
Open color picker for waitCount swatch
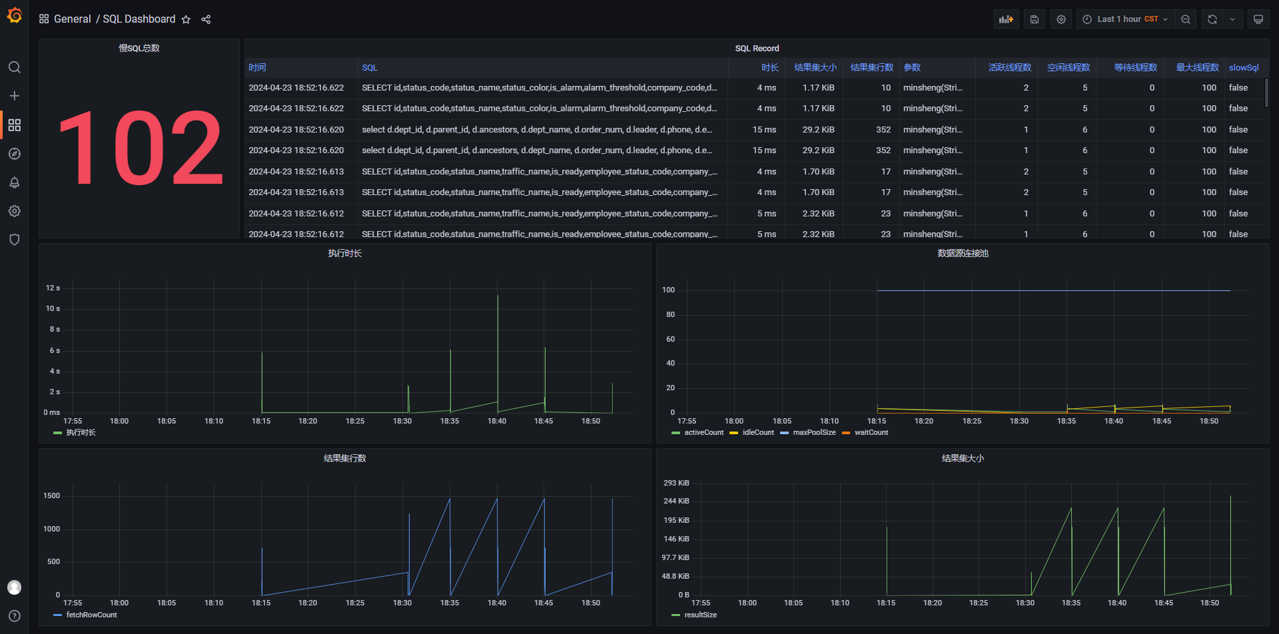click(x=846, y=433)
